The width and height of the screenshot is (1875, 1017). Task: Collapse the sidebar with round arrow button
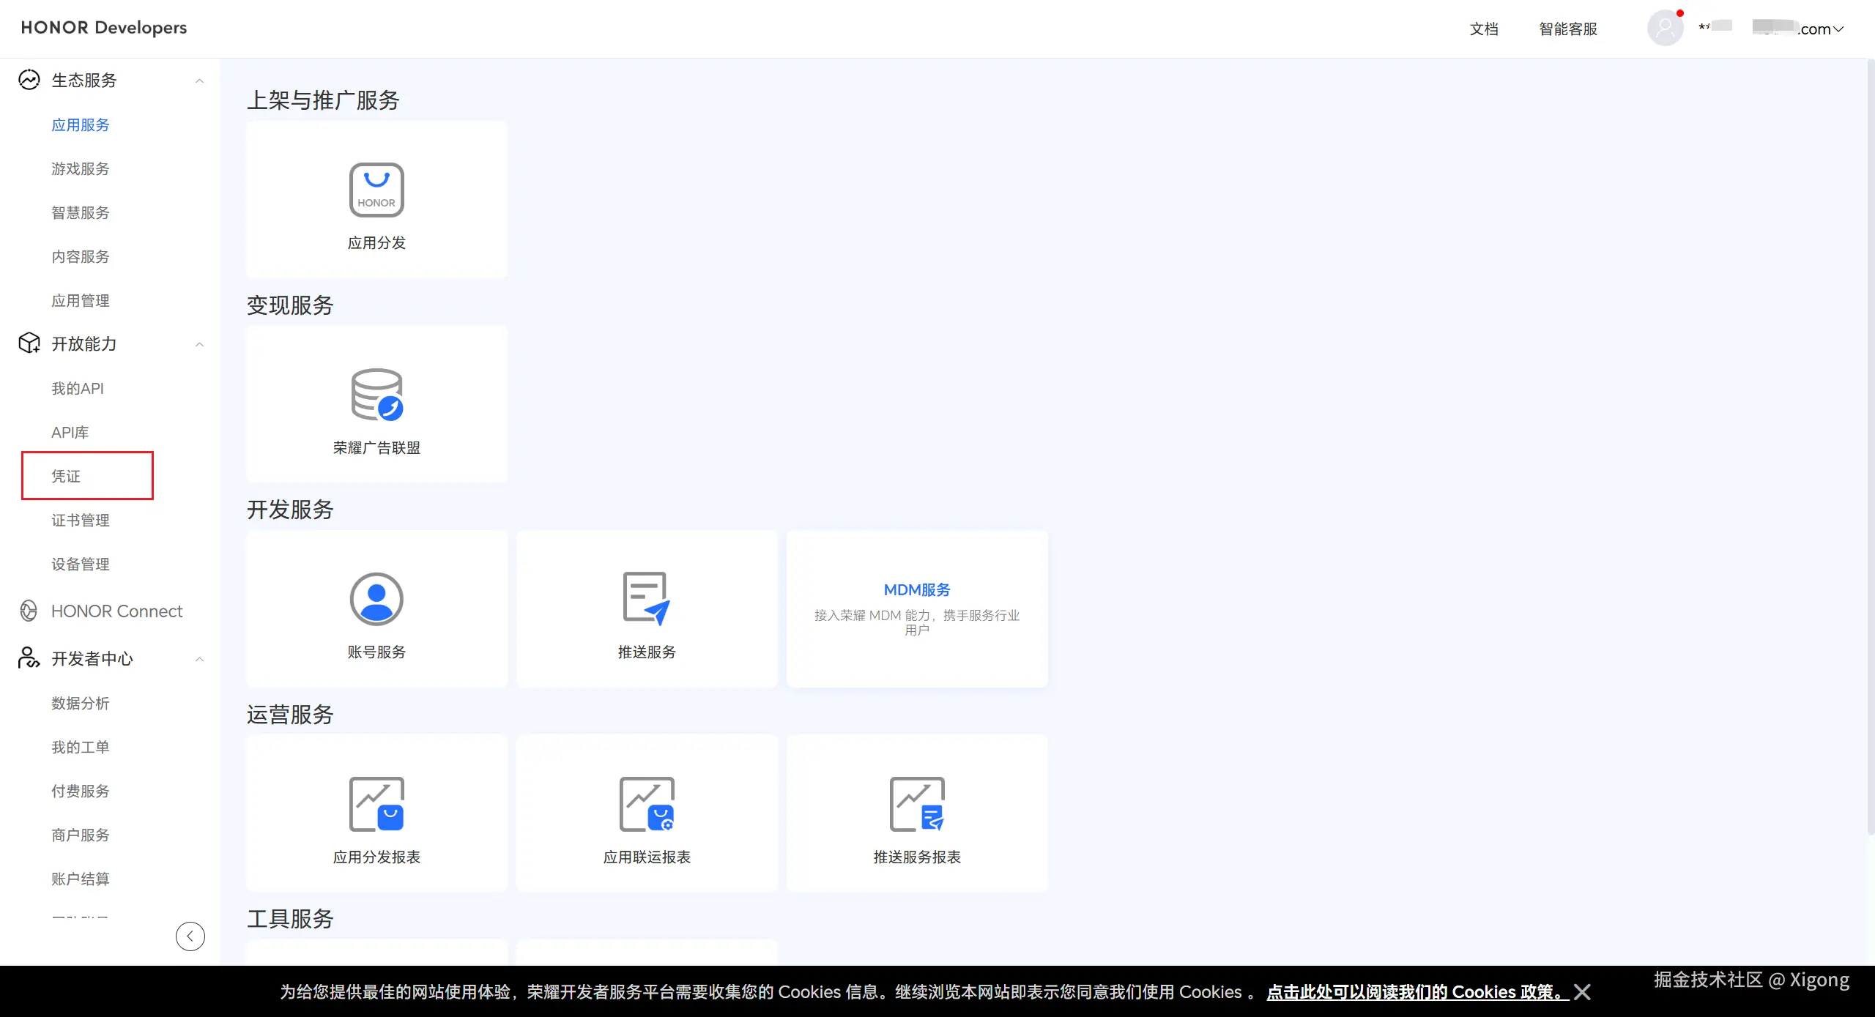(190, 936)
